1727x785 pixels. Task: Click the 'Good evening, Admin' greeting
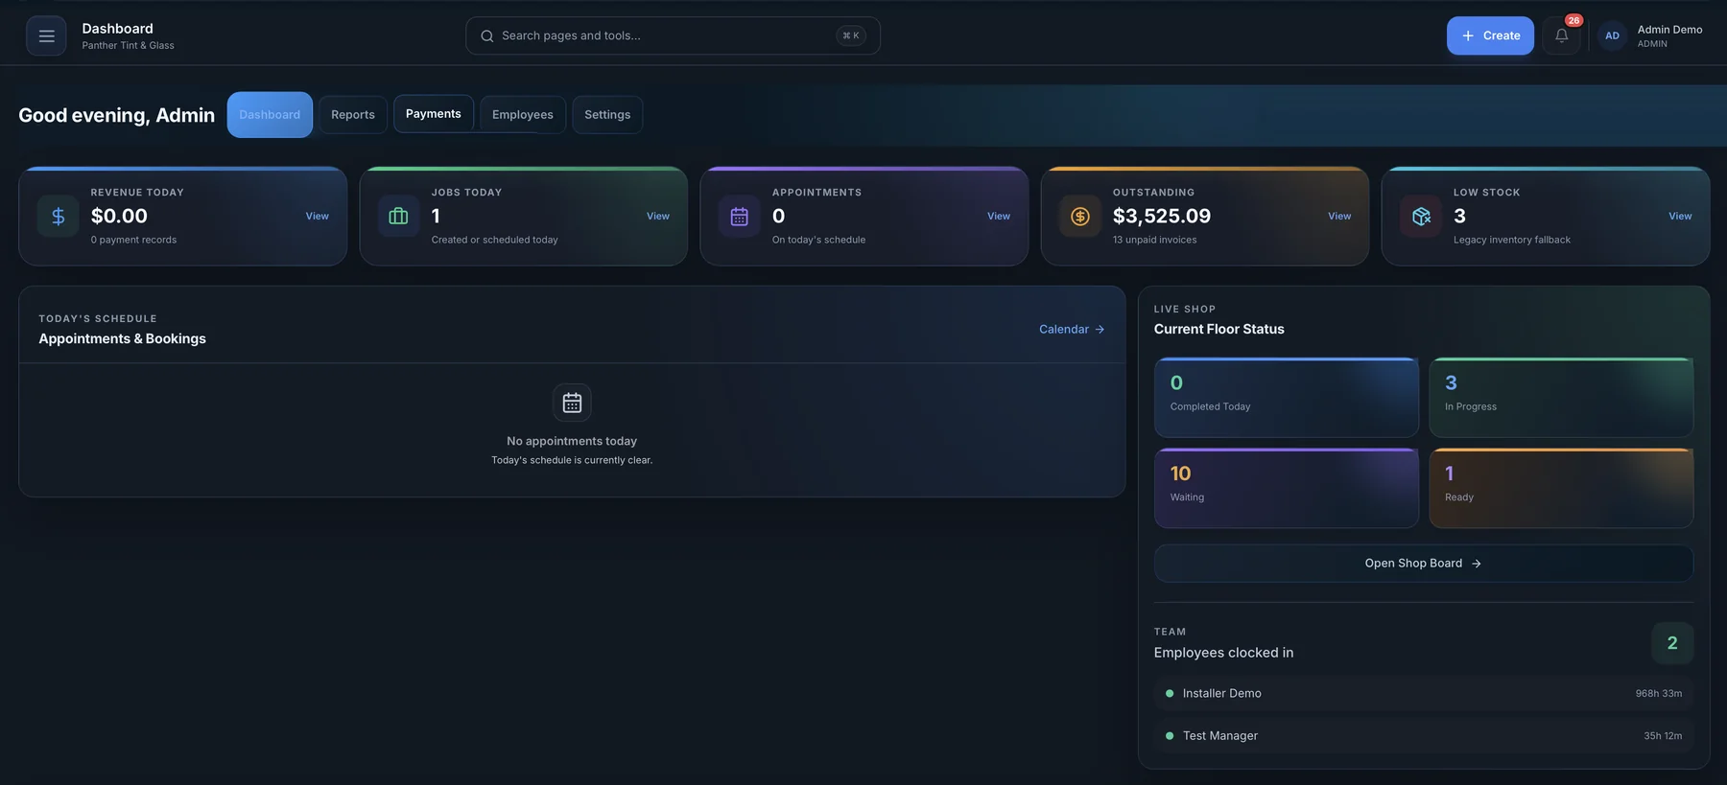[x=117, y=115]
